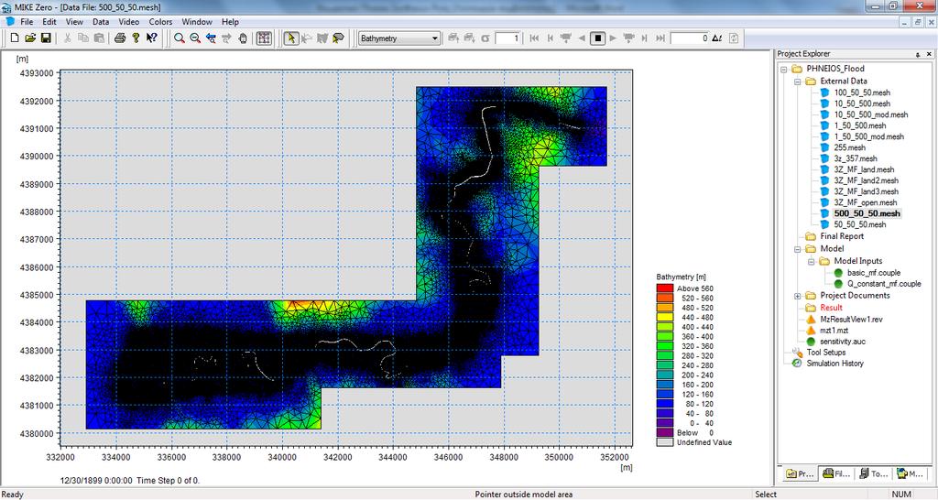Viewport: 938px width, 500px height.
Task: Click the point selection tool icon
Action: click(x=306, y=38)
